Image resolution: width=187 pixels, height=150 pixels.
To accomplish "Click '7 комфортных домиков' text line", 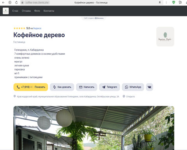I will tap(40, 54).
